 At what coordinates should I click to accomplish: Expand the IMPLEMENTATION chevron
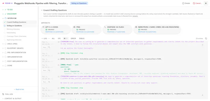(3, 57)
